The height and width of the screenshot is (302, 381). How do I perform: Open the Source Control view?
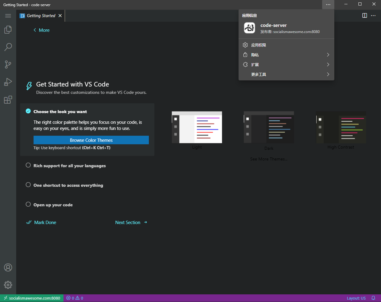tap(8, 64)
